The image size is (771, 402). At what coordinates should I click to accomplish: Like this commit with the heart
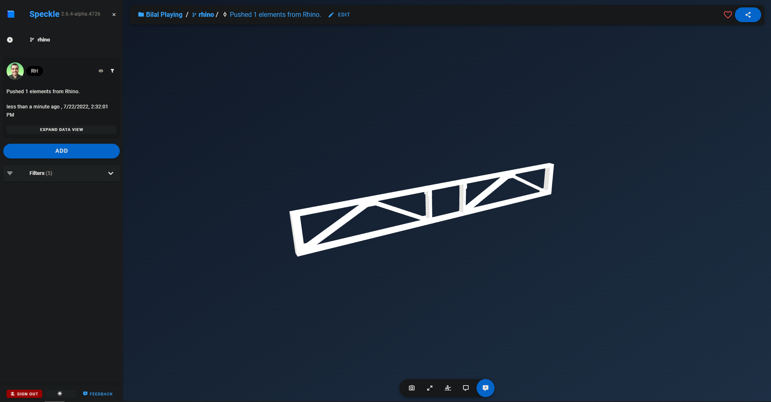[728, 14]
